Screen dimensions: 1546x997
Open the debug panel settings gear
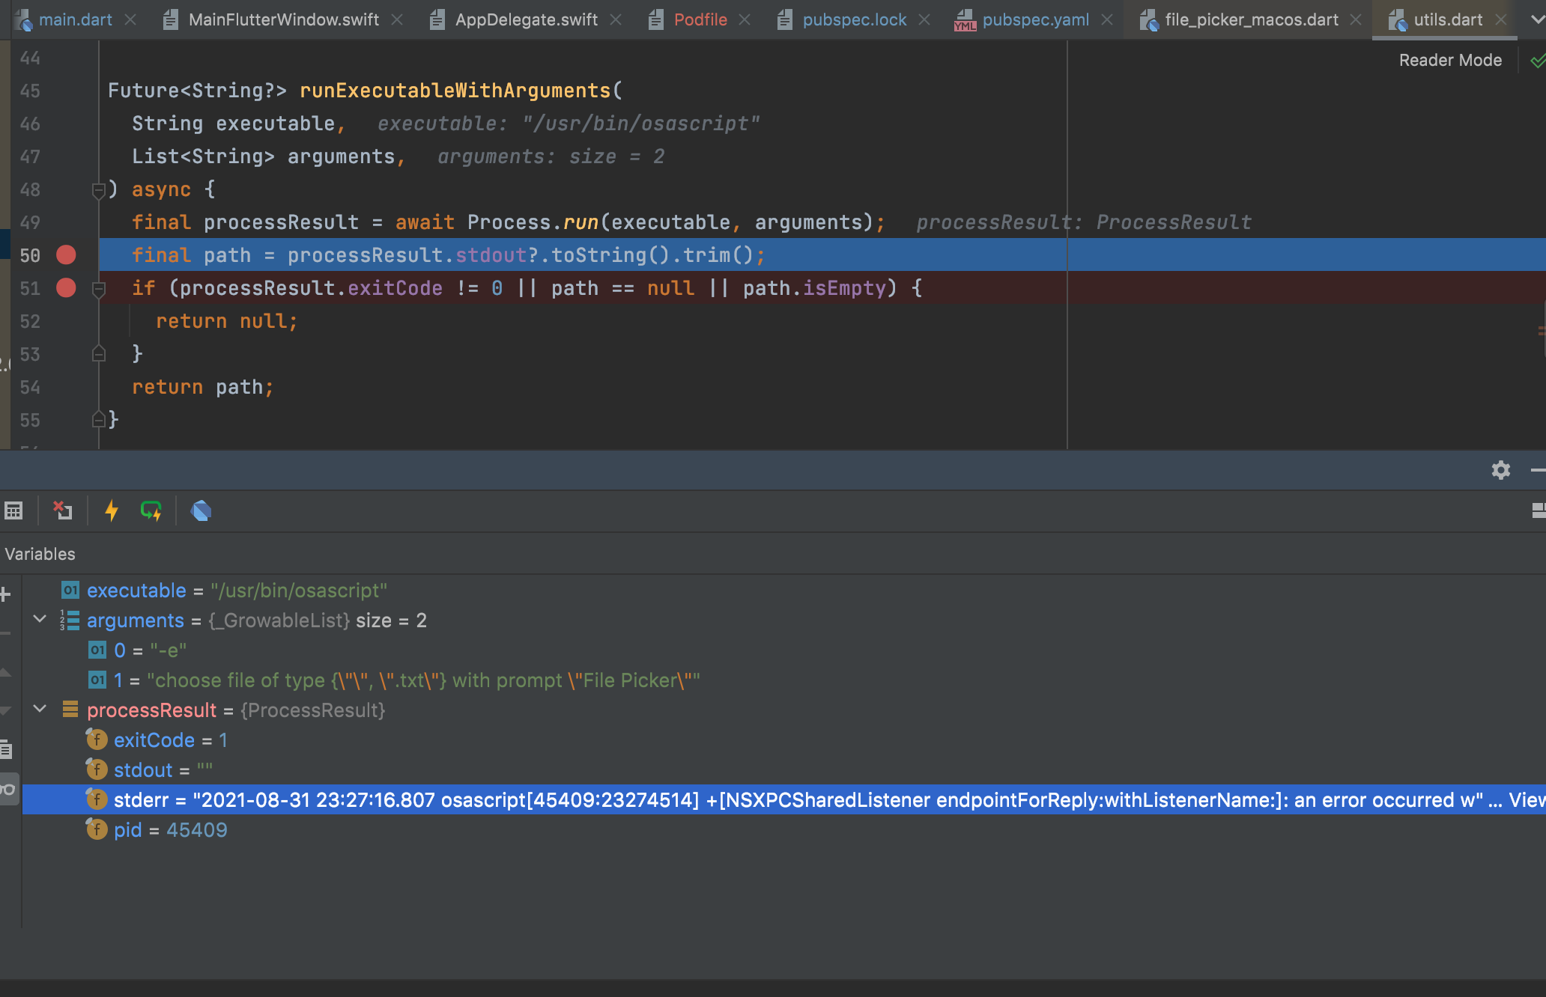1500,470
